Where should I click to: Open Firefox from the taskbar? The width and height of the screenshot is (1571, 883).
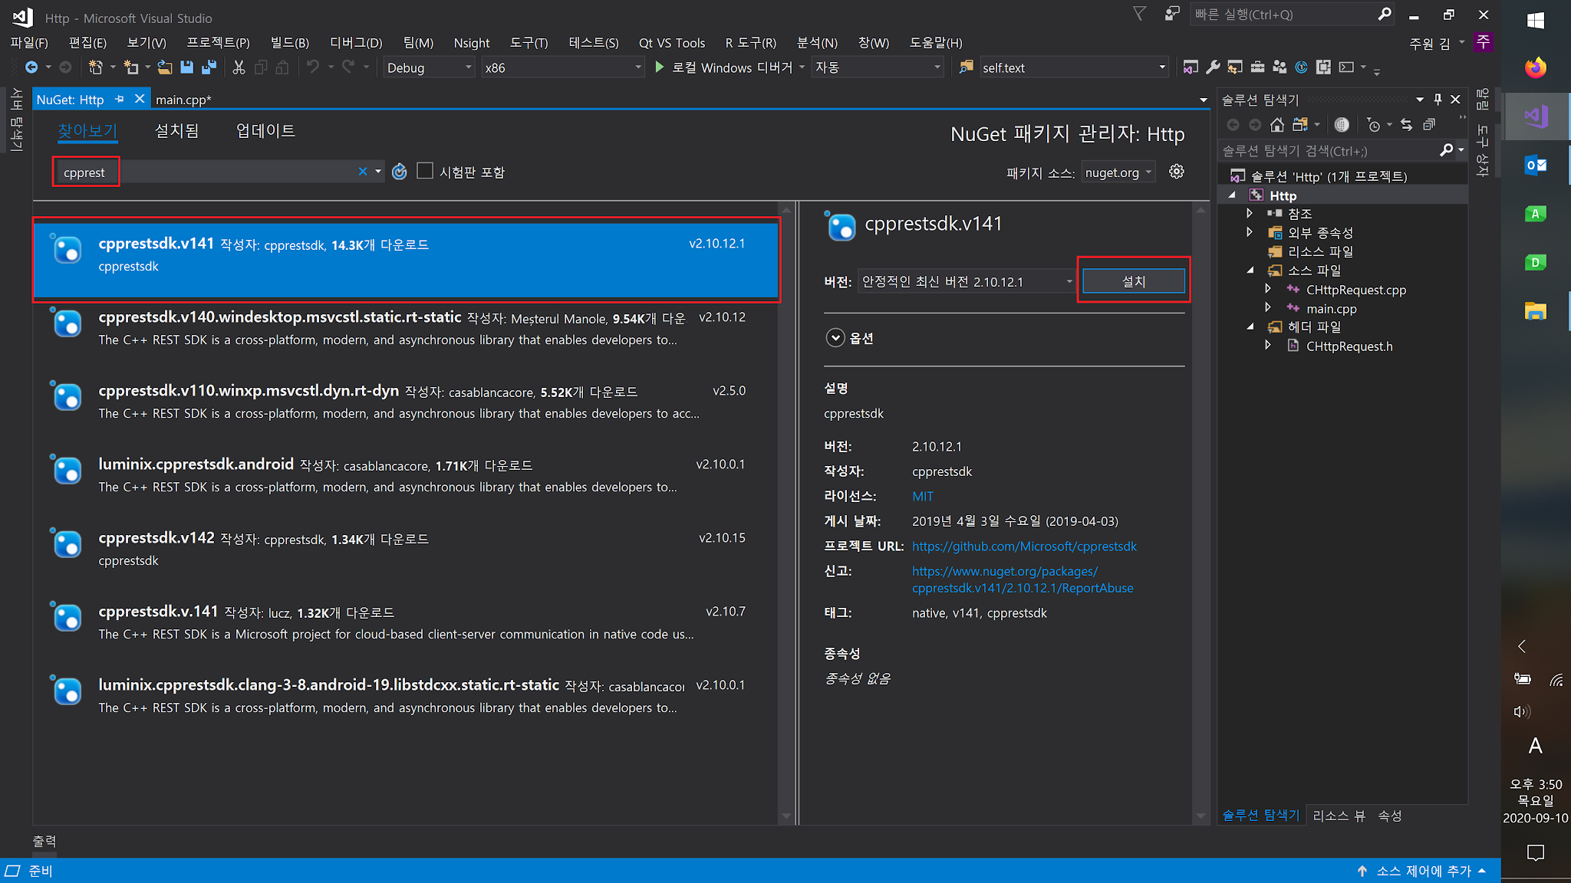tap(1535, 67)
